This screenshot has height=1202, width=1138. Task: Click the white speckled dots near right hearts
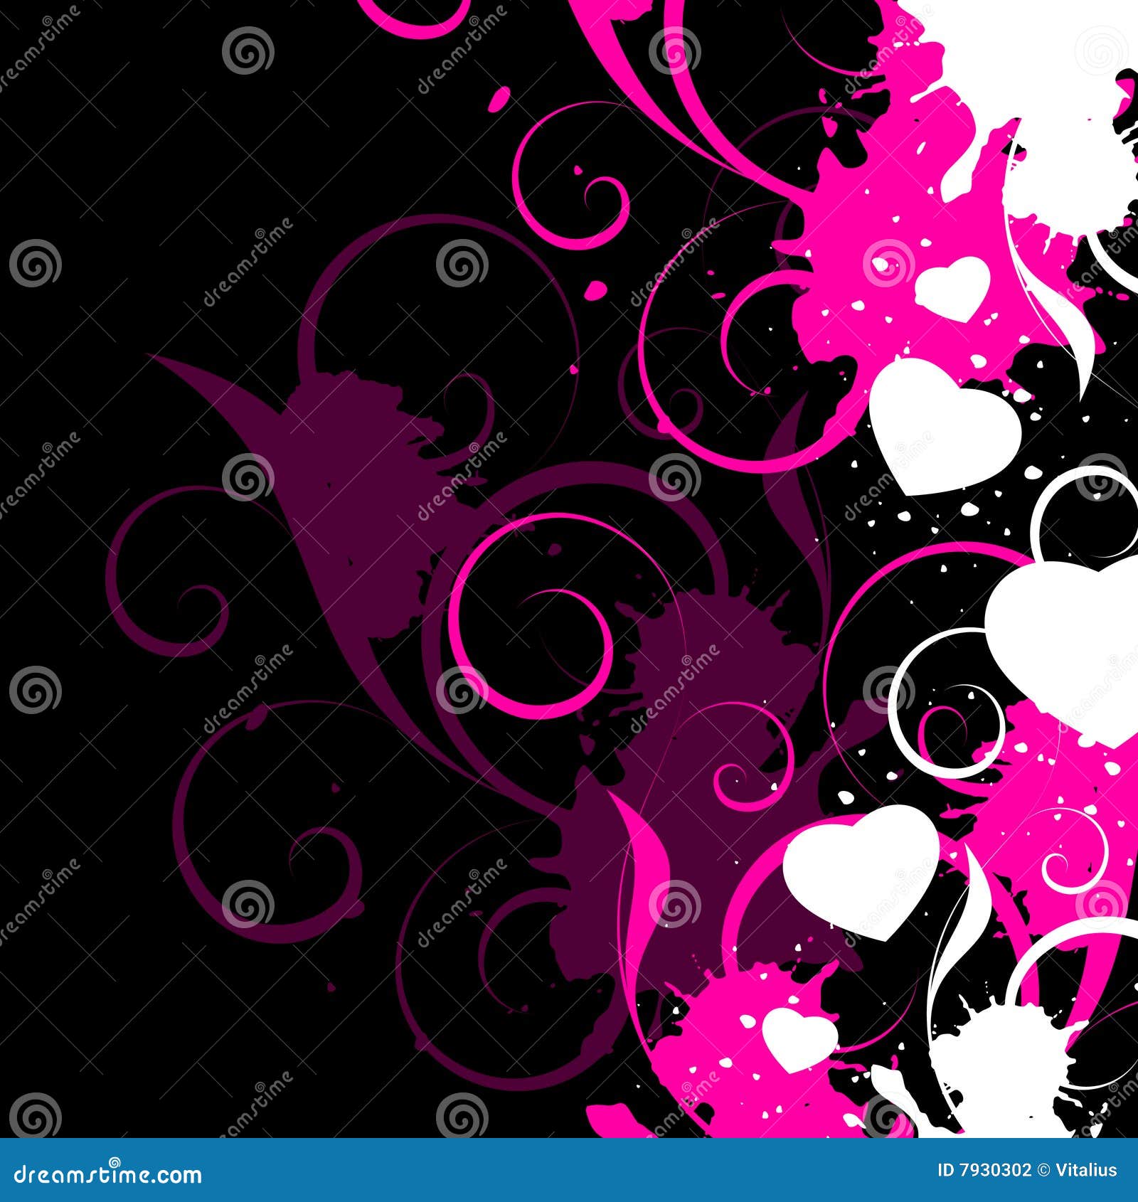(x=910, y=526)
